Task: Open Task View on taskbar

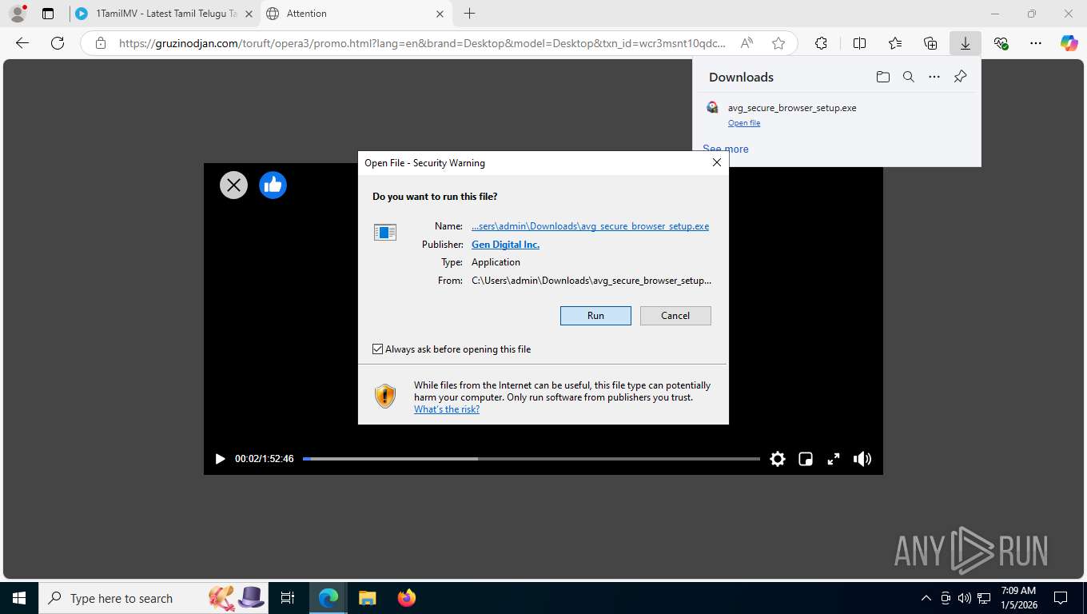Action: click(288, 598)
